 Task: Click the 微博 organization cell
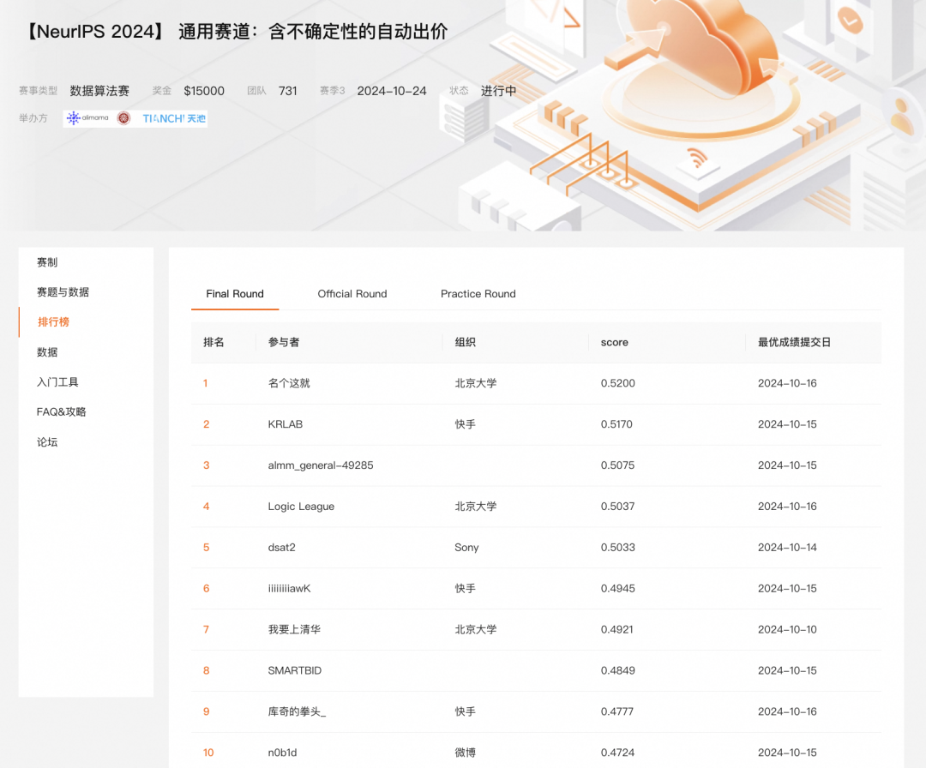pyautogui.click(x=466, y=752)
